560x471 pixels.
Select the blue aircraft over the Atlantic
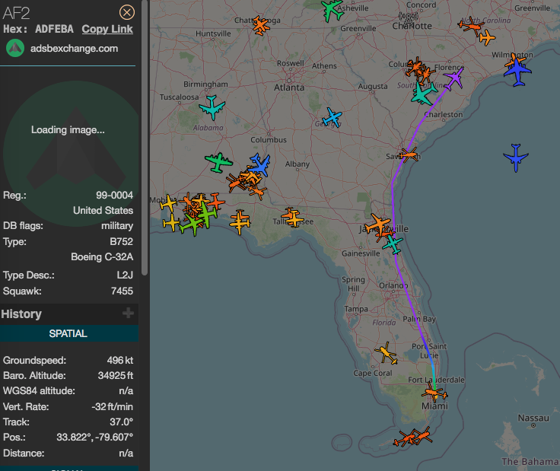coord(516,158)
